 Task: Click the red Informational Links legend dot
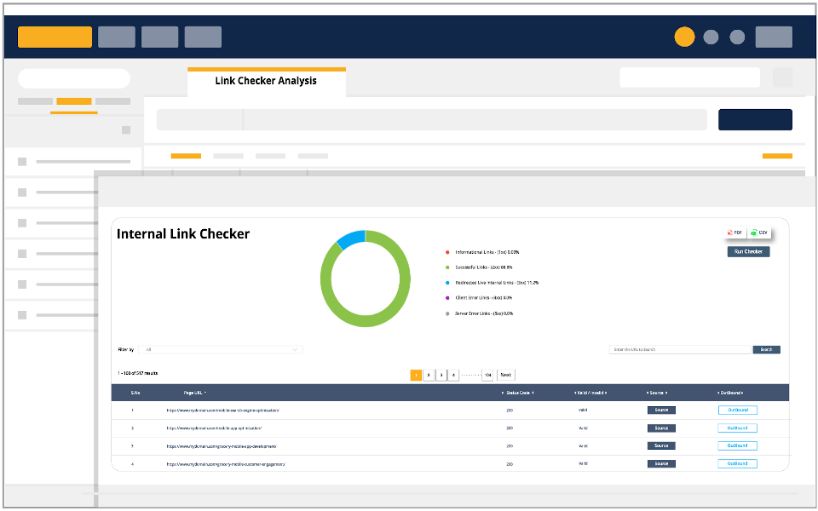(447, 252)
